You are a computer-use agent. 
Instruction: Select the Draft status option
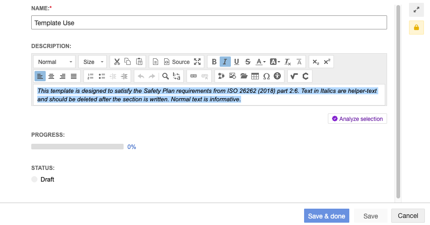[x=43, y=179]
